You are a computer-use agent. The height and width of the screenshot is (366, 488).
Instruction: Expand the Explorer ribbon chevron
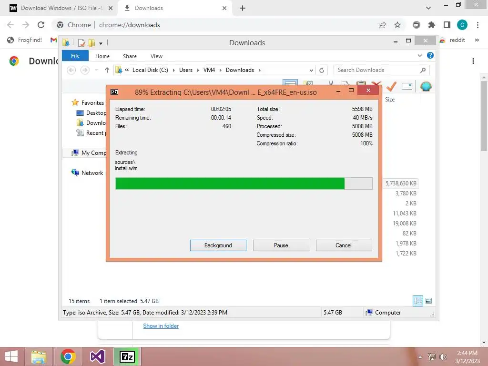(419, 55)
